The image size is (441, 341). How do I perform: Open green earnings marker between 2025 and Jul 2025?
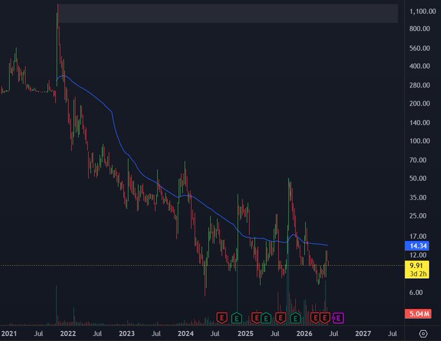point(266,318)
